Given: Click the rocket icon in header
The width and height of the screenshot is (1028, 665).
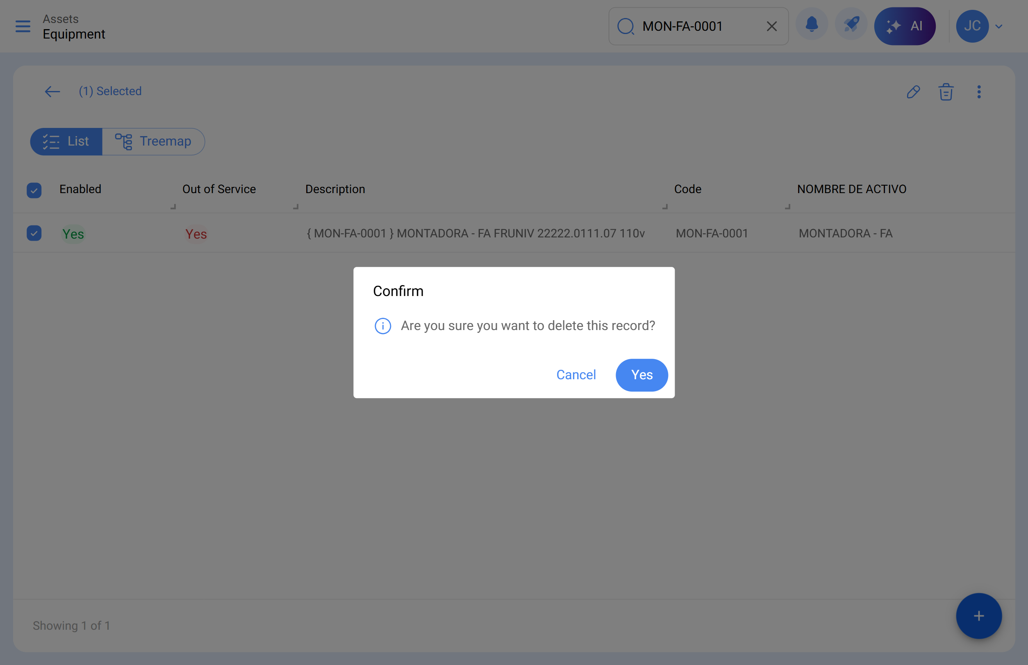Looking at the screenshot, I should coord(851,25).
